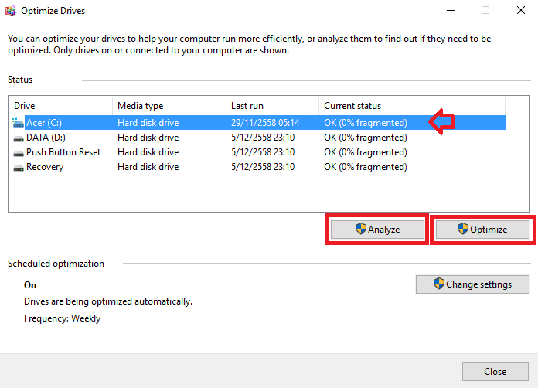Screen dimensions: 538x388
Task: Click the shield icon on Change settings
Action: (x=439, y=284)
